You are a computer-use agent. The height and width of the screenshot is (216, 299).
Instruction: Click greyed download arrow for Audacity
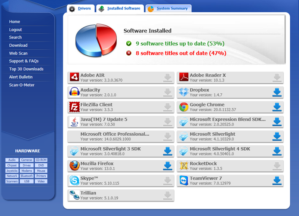tap(167, 92)
